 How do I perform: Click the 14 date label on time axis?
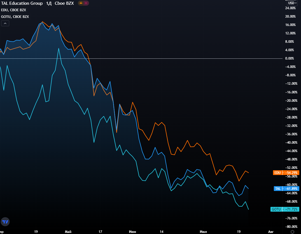(x=162, y=232)
